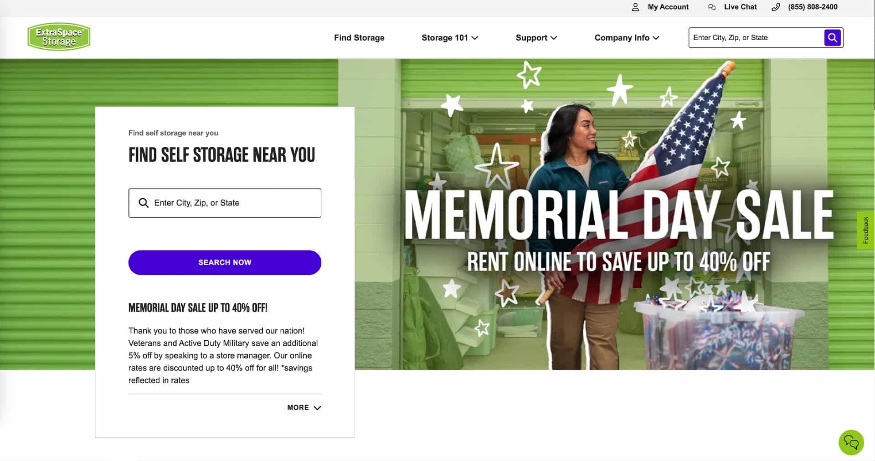Click the magnifier icon in hero search box
Viewport: 875px width, 461px height.
click(x=144, y=203)
